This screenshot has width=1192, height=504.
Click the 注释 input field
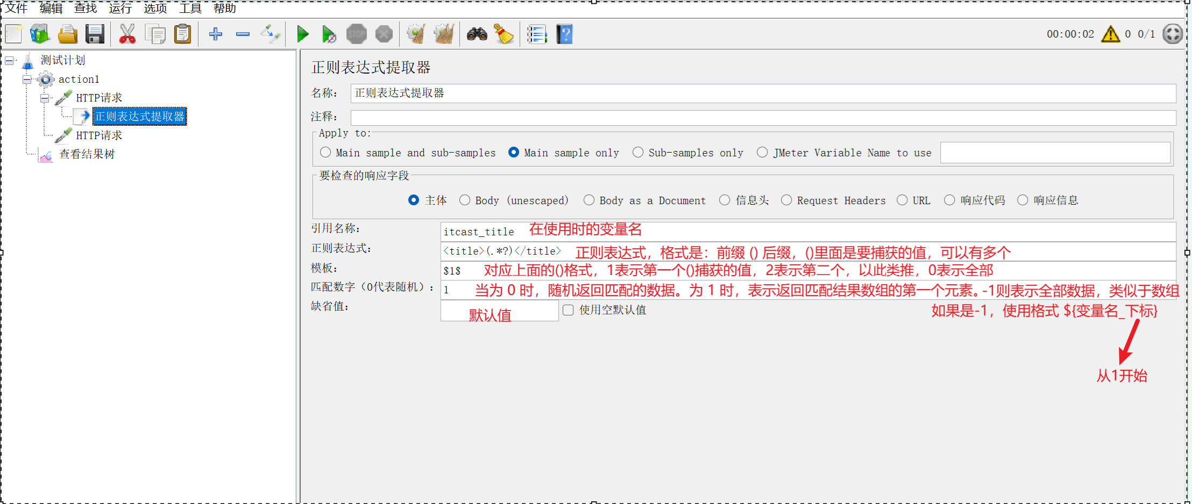(763, 118)
